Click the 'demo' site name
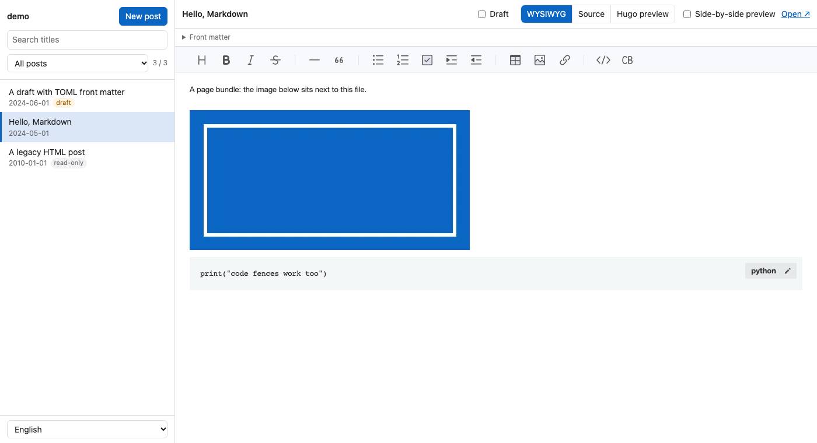This screenshot has height=443, width=817. point(18,16)
